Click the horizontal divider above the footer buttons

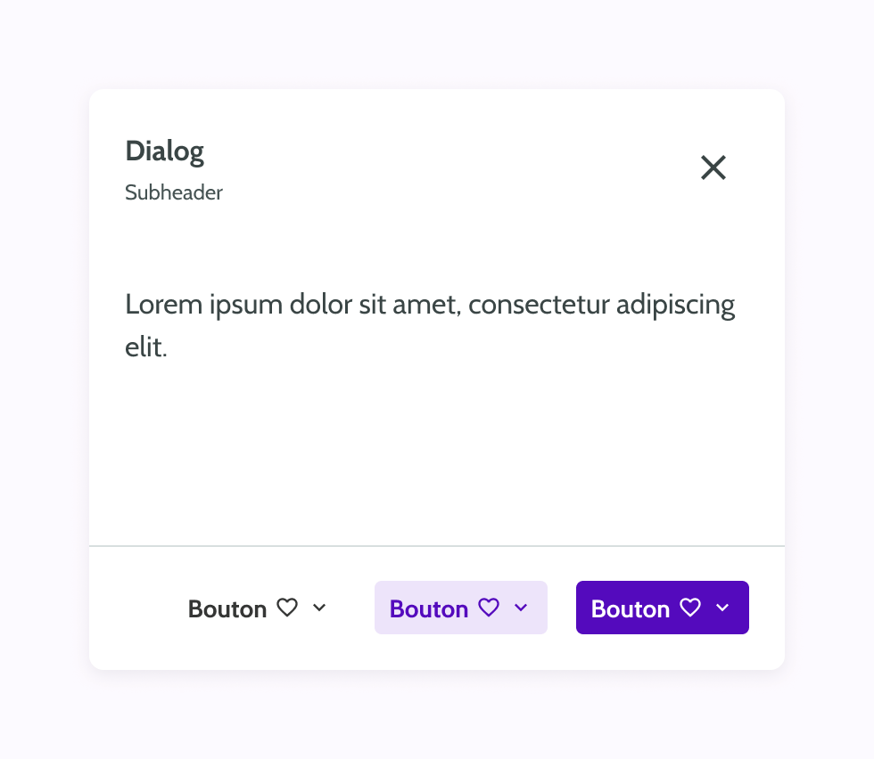(437, 546)
